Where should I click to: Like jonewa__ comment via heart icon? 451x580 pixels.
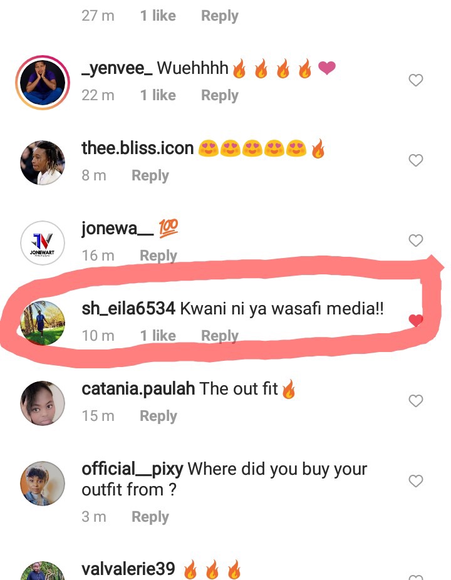tap(415, 240)
